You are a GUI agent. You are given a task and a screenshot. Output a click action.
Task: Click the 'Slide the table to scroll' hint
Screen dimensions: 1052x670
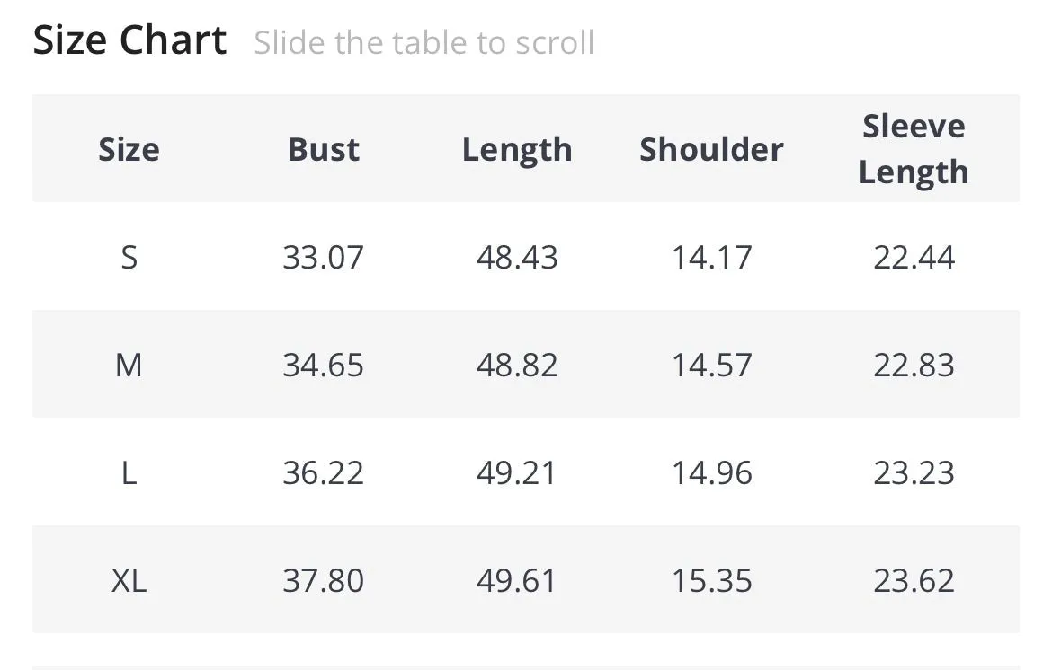[424, 43]
